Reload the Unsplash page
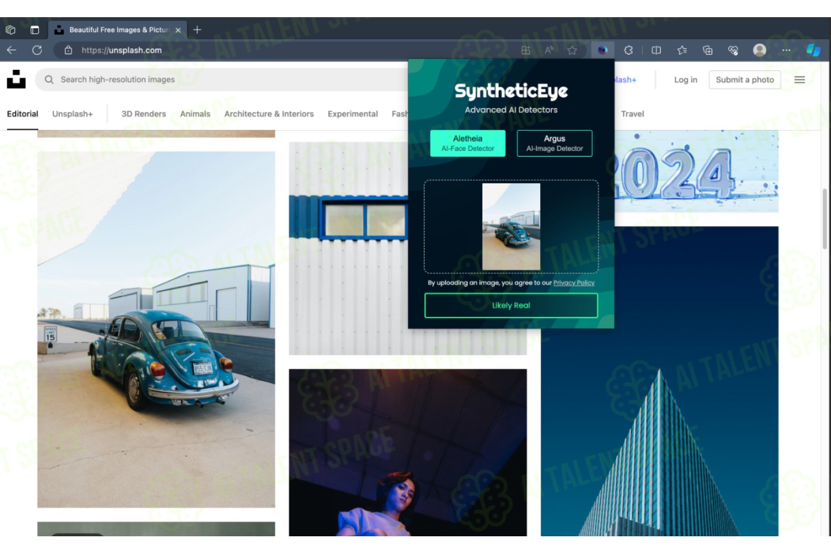 pyautogui.click(x=37, y=50)
